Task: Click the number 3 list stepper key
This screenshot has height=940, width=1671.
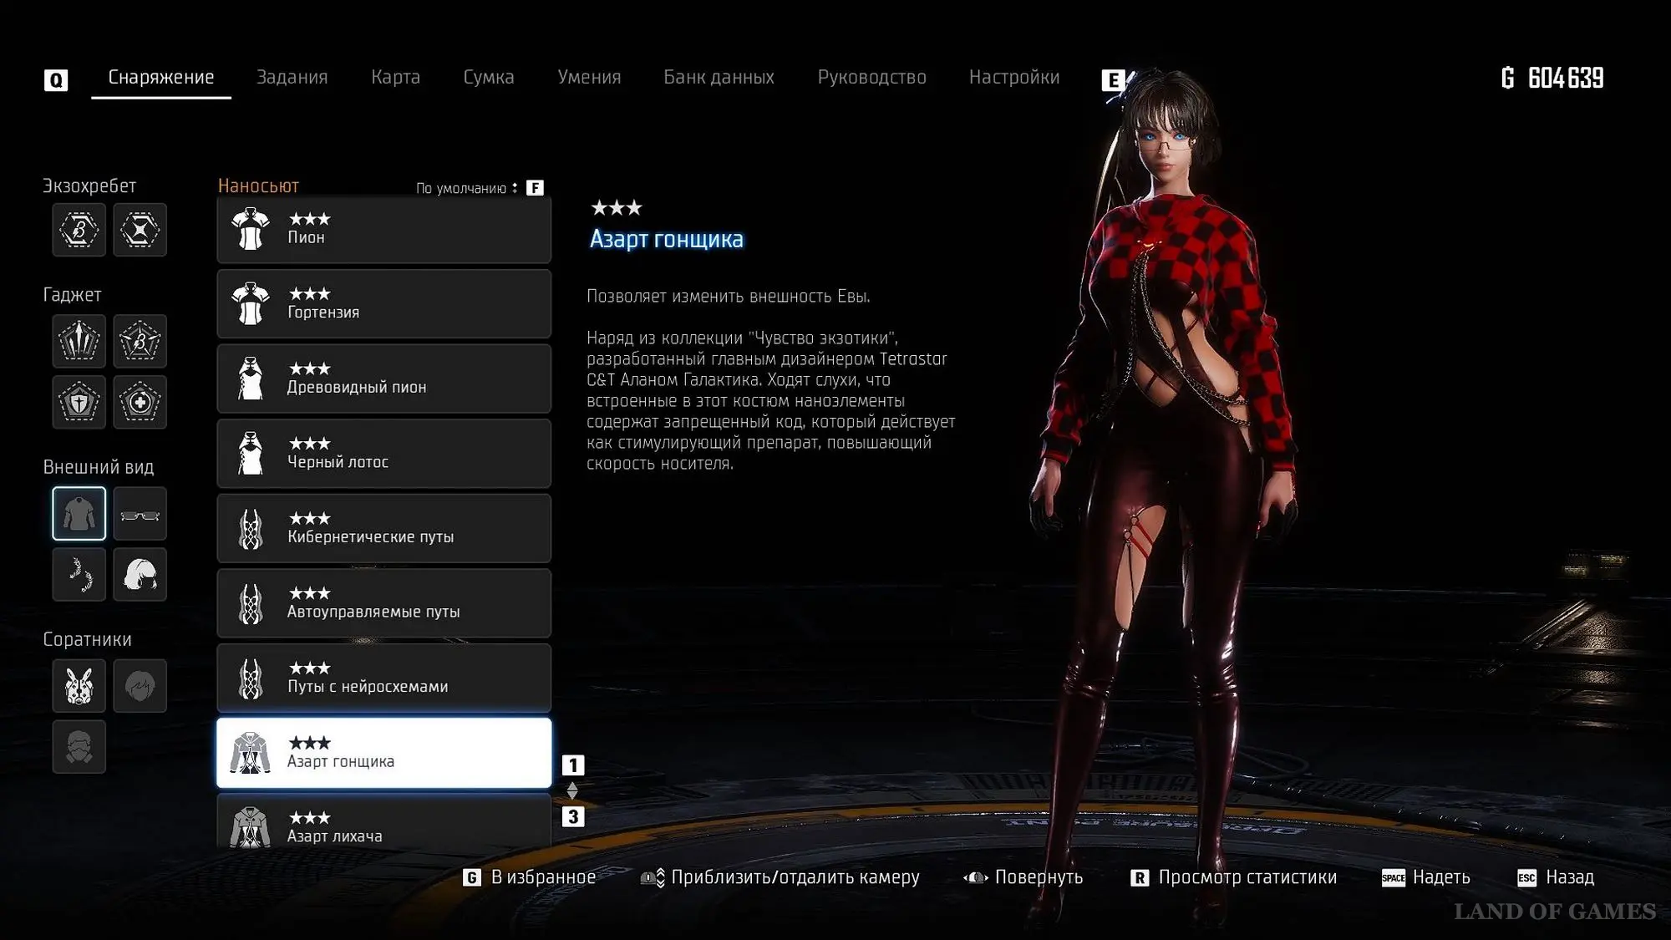Action: [573, 816]
